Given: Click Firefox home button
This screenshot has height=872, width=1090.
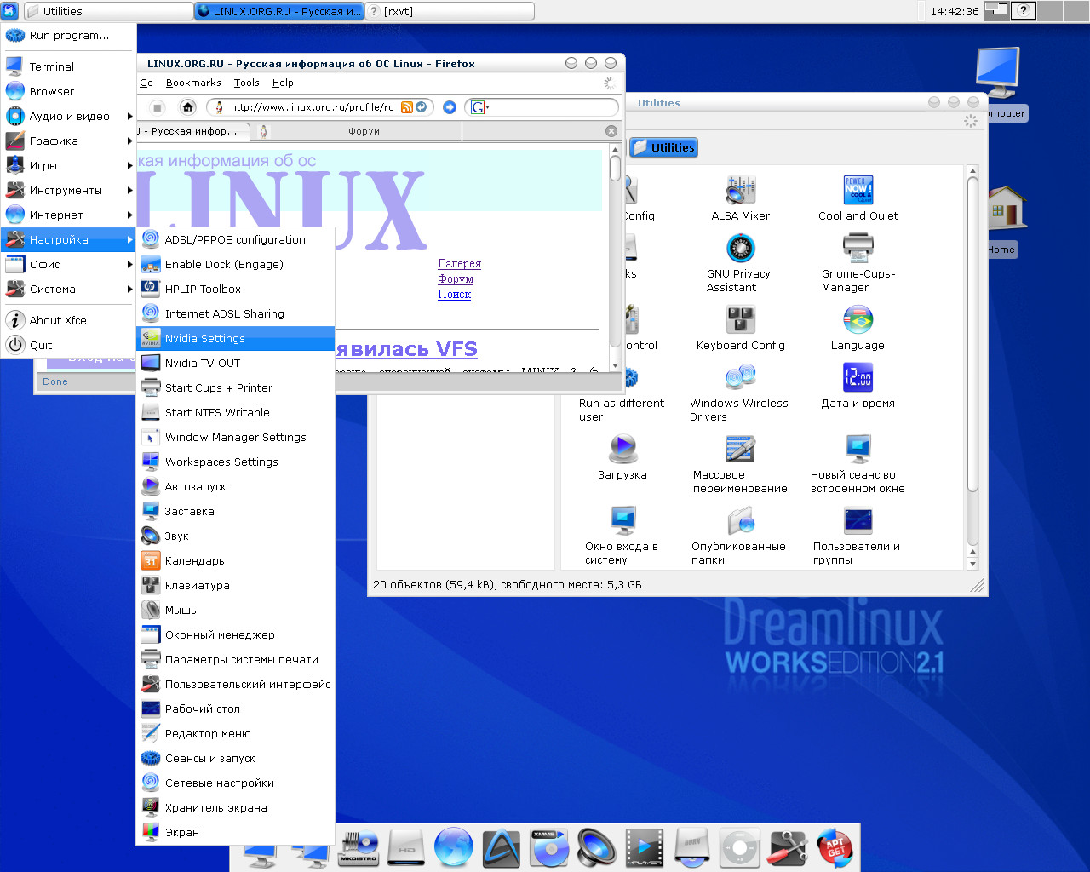Looking at the screenshot, I should (187, 107).
